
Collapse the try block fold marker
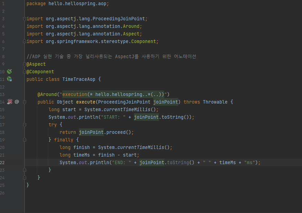(24, 125)
